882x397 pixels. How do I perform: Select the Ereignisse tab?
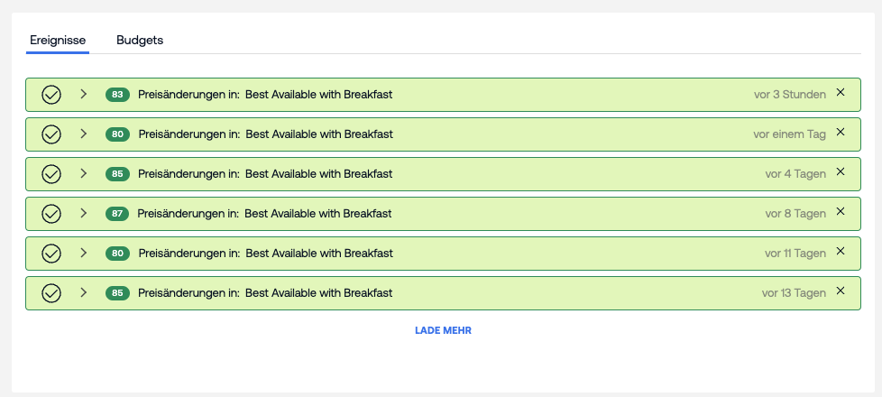click(58, 40)
